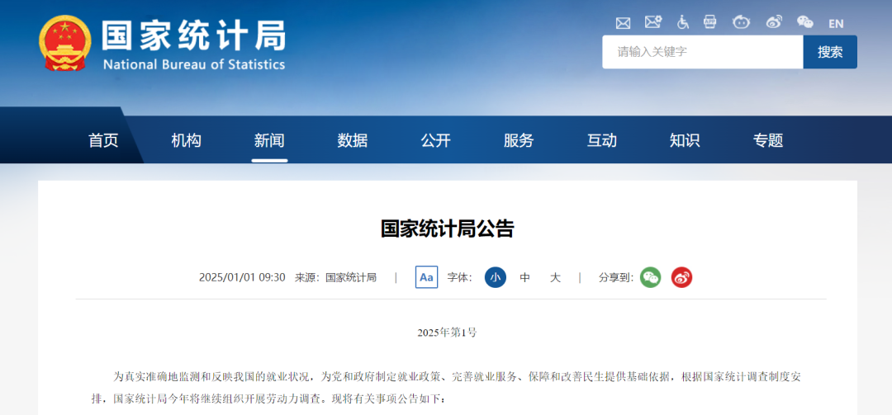This screenshot has width=892, height=415.
Task: Open the 服务 navigation menu
Action: (x=519, y=140)
